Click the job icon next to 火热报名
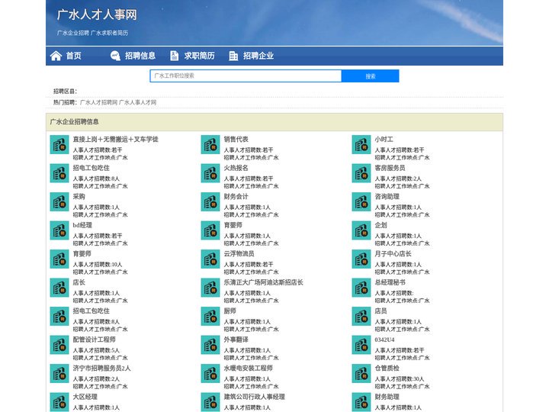The image size is (549, 412). click(x=210, y=173)
